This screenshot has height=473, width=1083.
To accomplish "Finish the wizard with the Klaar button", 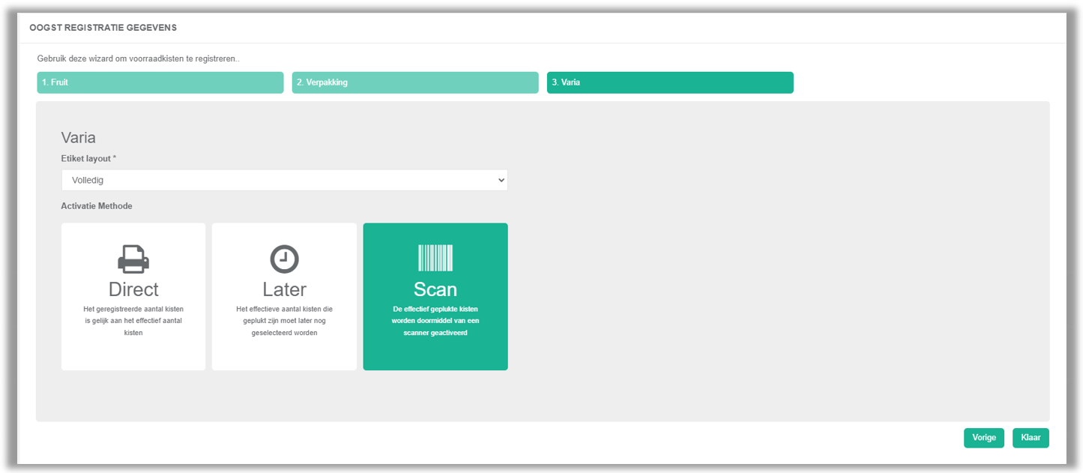I will tap(1031, 438).
